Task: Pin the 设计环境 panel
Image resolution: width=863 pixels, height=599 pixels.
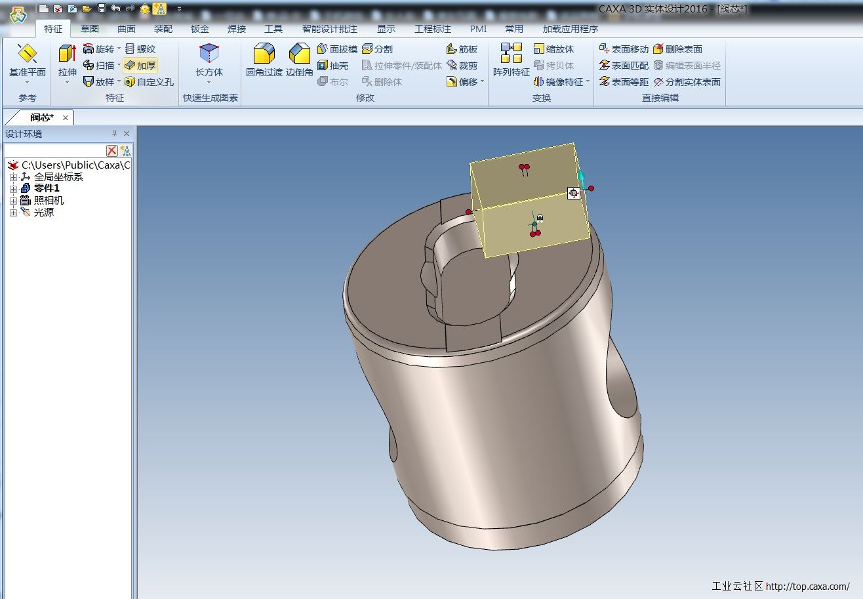Action: [x=114, y=134]
